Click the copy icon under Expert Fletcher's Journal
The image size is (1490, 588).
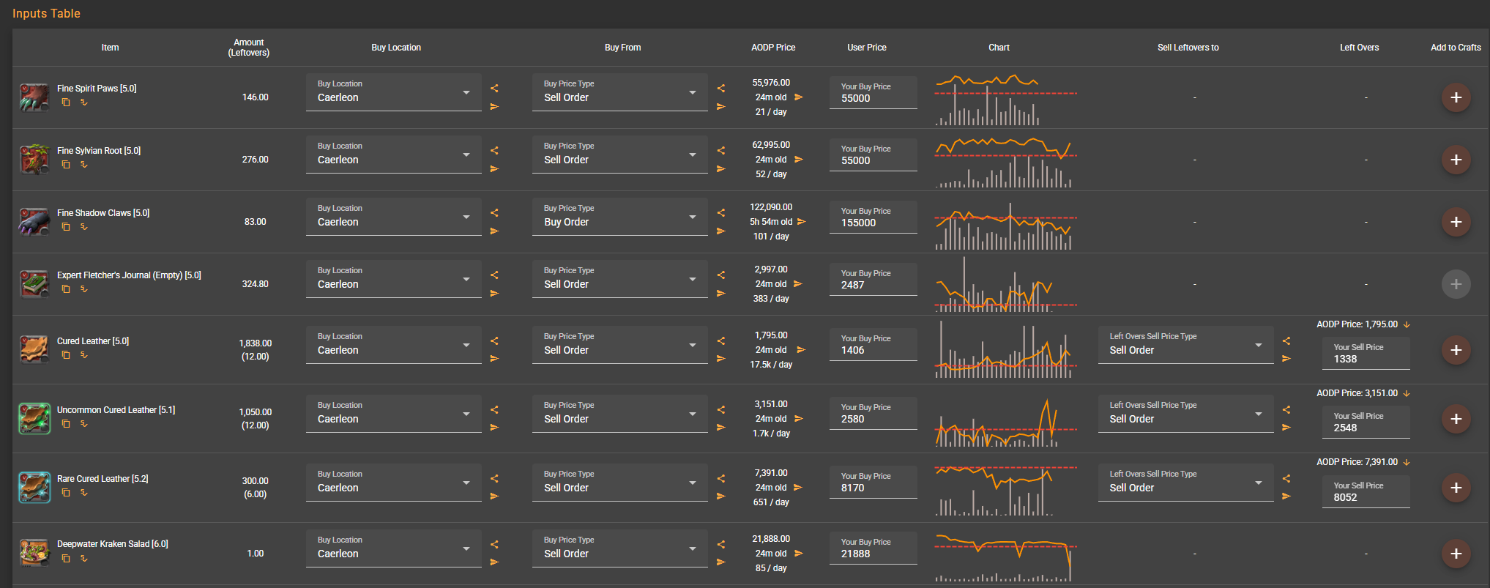tap(66, 289)
